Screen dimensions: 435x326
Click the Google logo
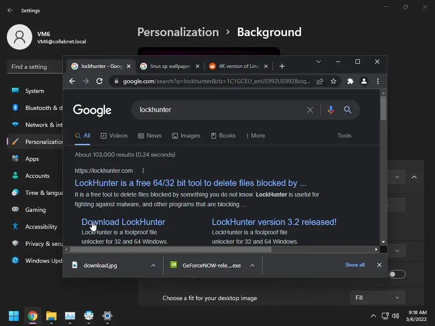pyautogui.click(x=92, y=110)
